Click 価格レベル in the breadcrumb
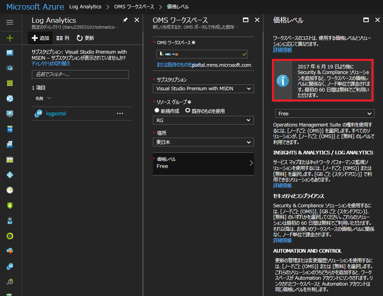The height and width of the screenshot is (296, 383). tap(178, 7)
